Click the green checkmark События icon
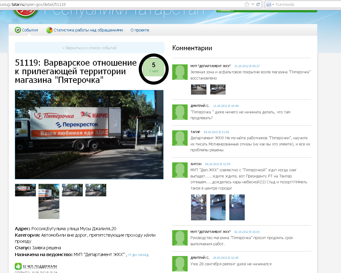 [18, 30]
